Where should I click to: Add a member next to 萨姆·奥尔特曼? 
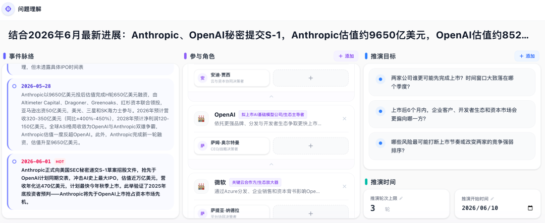[x=311, y=146]
